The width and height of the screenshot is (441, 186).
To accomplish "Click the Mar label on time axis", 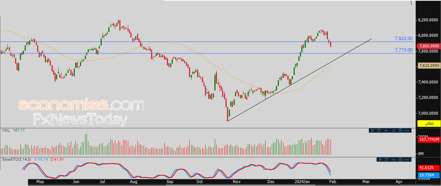I will [x=365, y=182].
